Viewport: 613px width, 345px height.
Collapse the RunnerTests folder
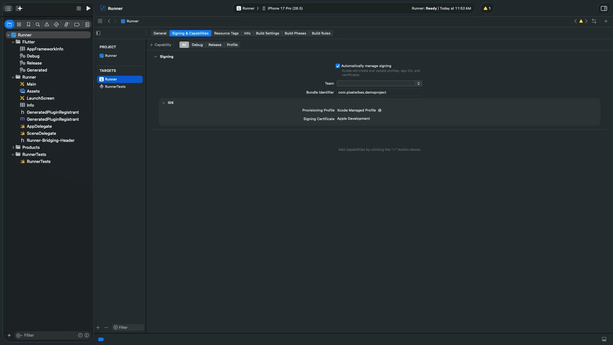coord(13,154)
